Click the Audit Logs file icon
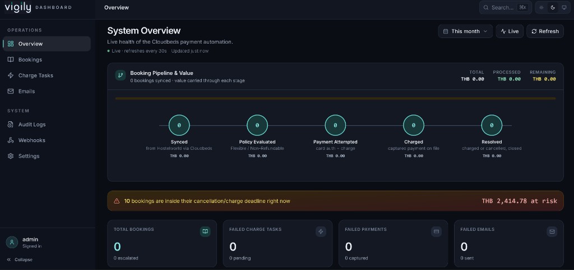 point(11,125)
